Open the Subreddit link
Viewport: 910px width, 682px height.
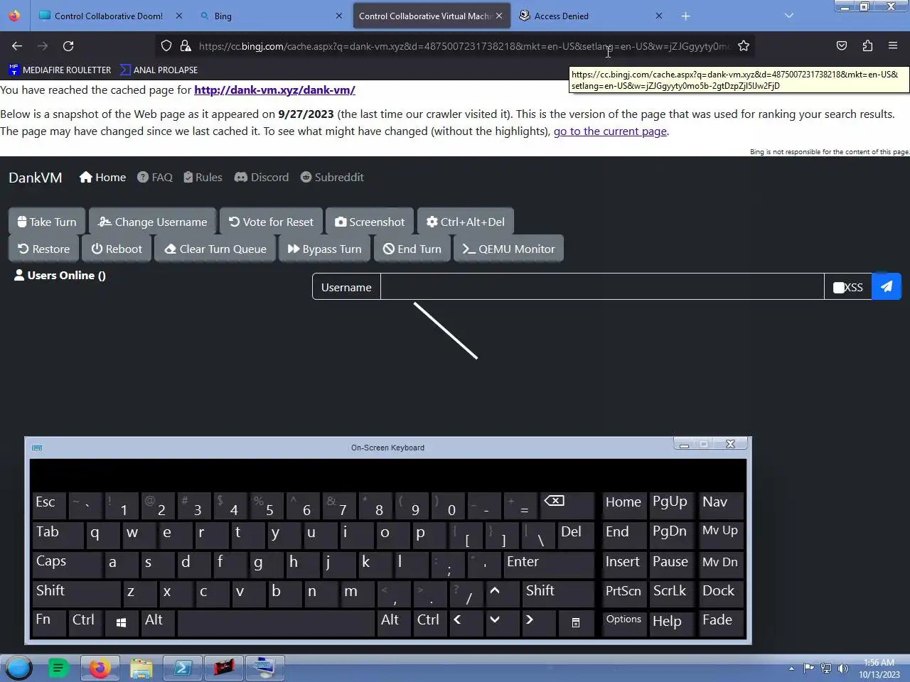coord(332,177)
